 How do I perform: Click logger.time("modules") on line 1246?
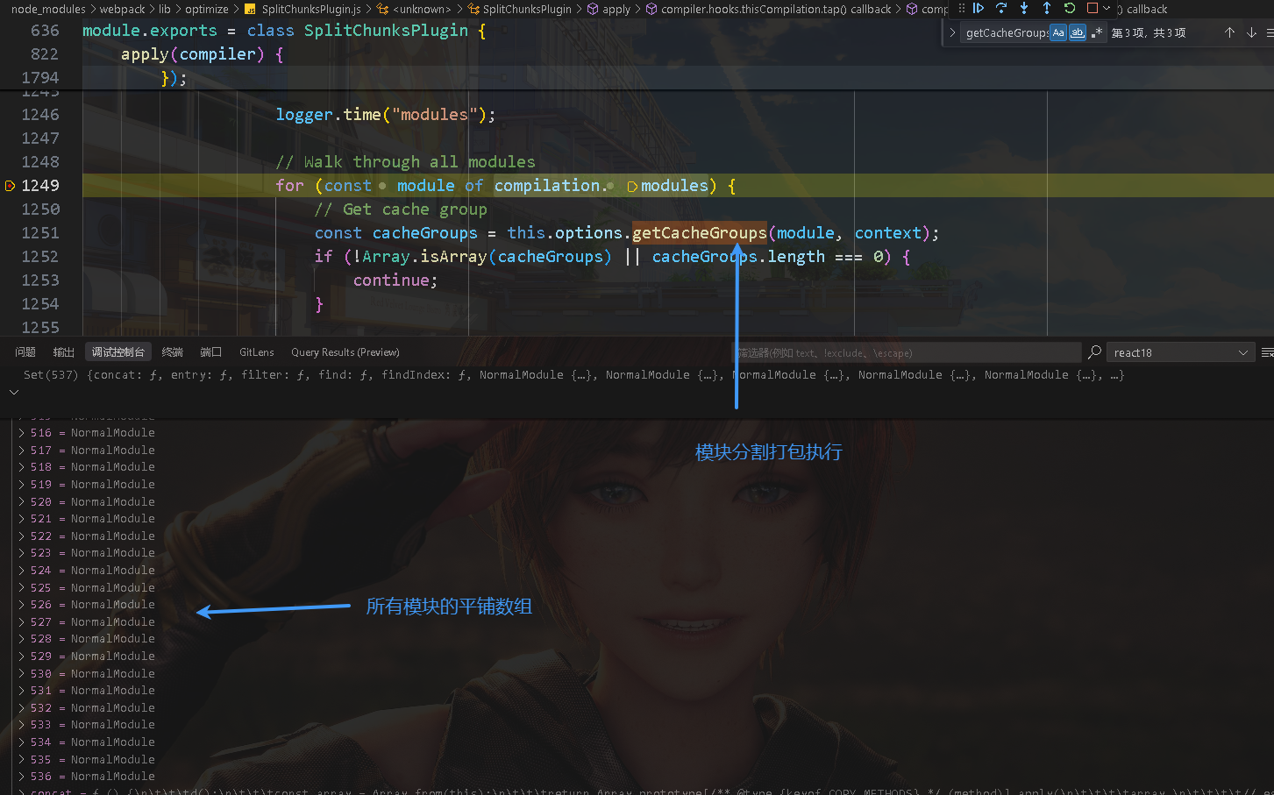point(386,115)
